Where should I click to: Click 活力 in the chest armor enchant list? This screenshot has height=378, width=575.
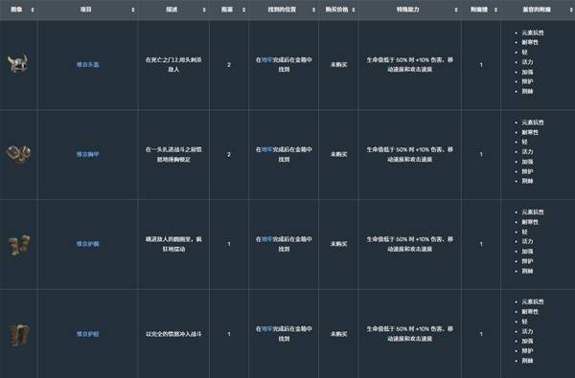[527, 151]
